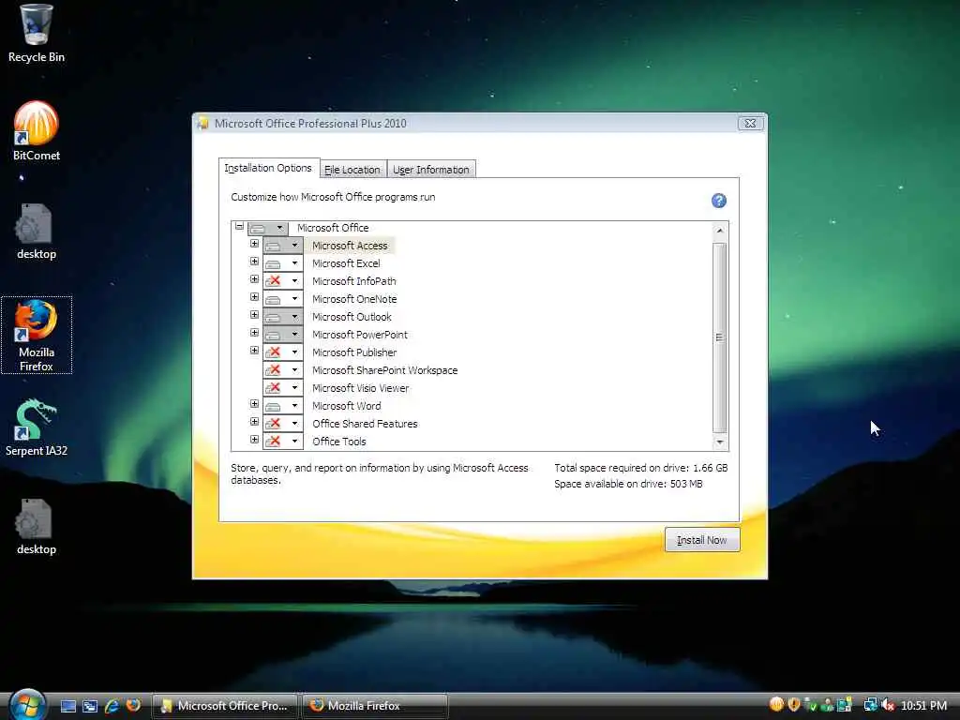Image resolution: width=960 pixels, height=720 pixels.
Task: Expand the Office Tools node
Action: 254,440
